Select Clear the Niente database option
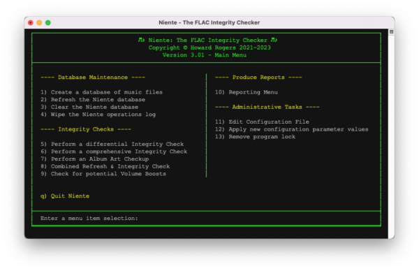 [89, 107]
